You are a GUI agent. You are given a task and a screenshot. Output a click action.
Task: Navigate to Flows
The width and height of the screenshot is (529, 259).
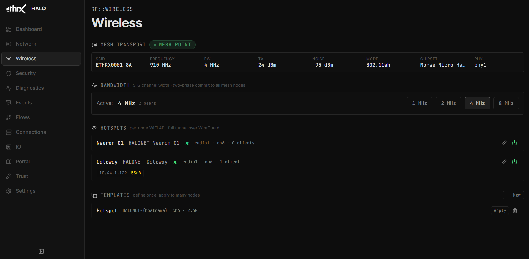pyautogui.click(x=41, y=117)
